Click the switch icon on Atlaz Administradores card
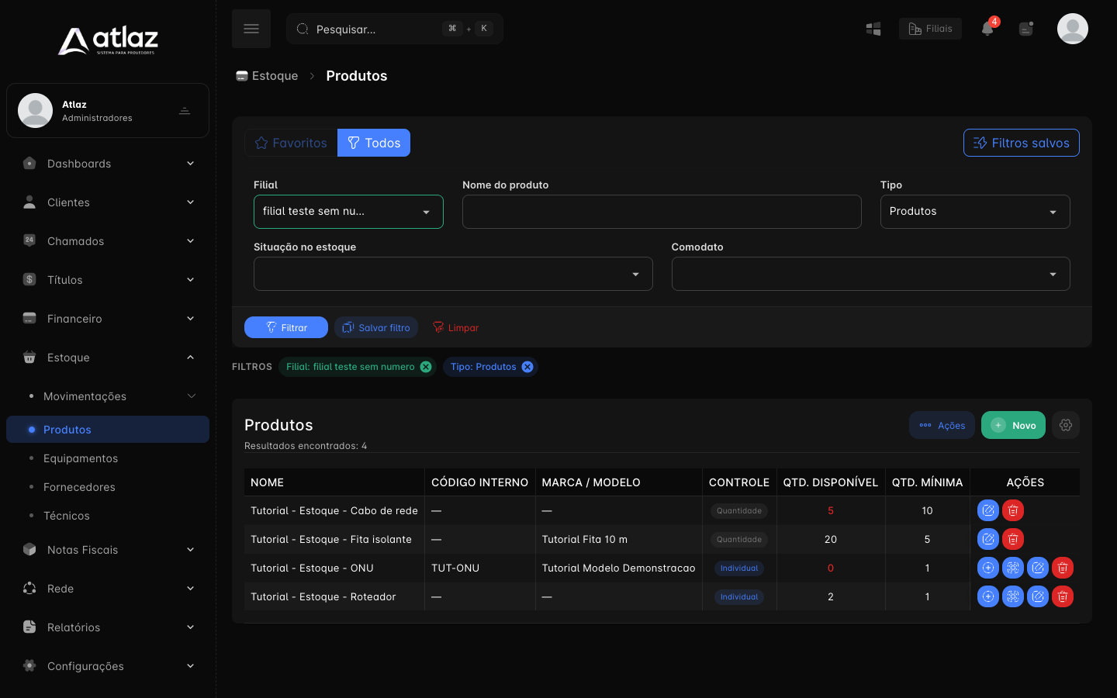 pos(185,111)
